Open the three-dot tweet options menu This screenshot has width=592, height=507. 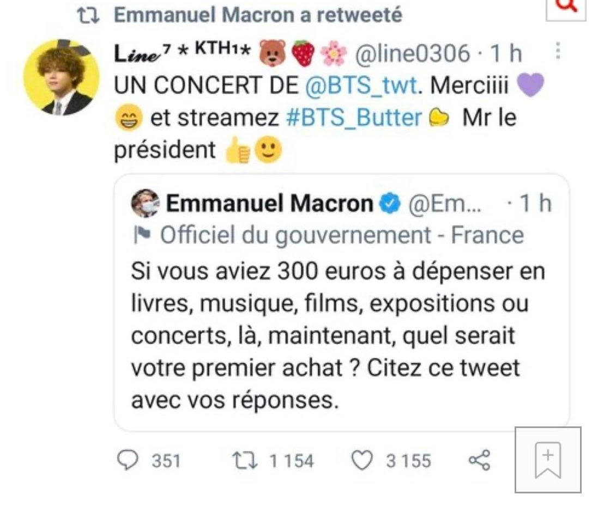tap(558, 51)
